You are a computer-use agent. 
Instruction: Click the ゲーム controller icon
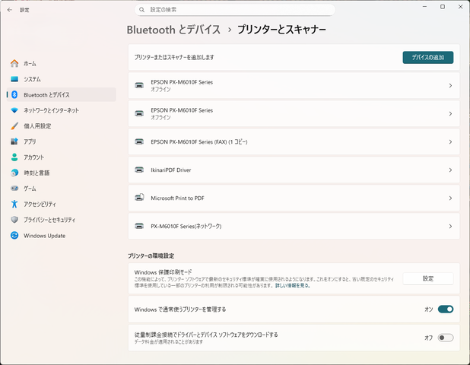tap(14, 188)
